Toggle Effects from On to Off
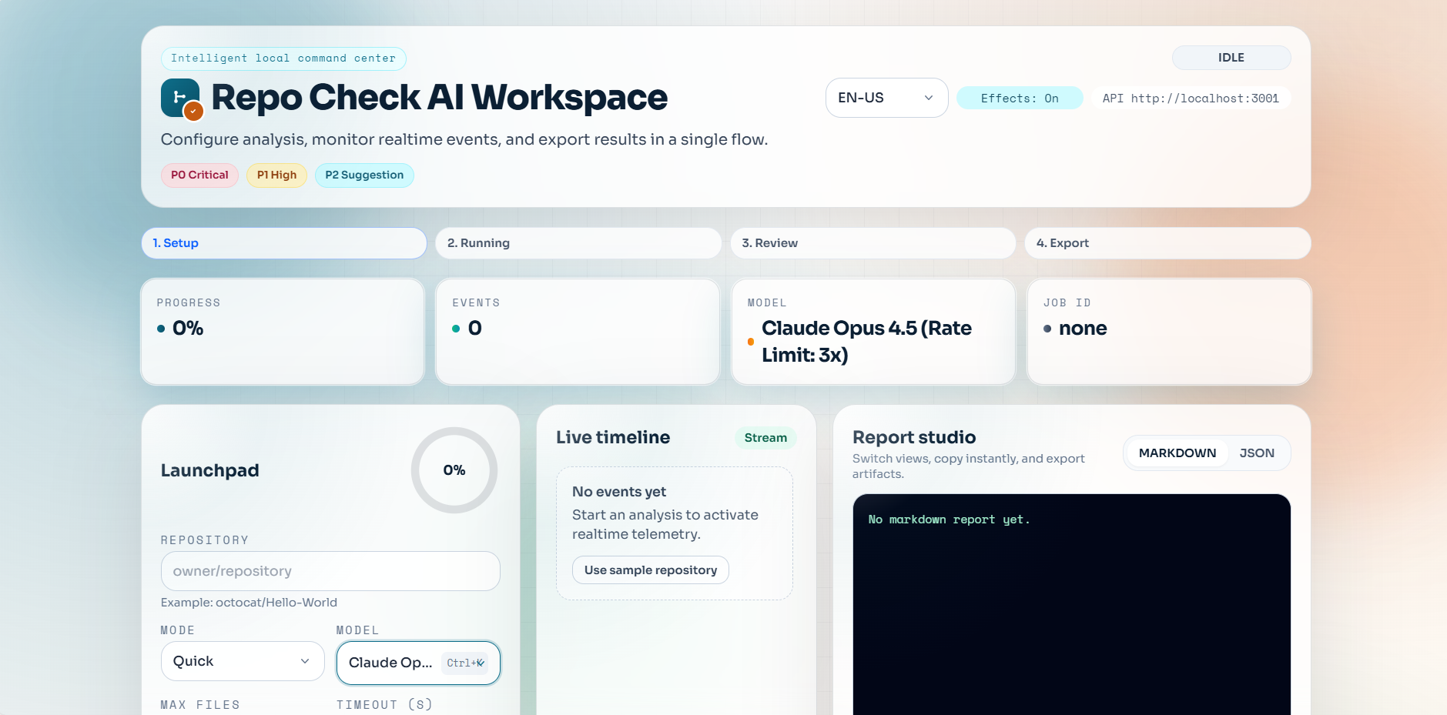Viewport: 1447px width, 715px height. [x=1020, y=98]
